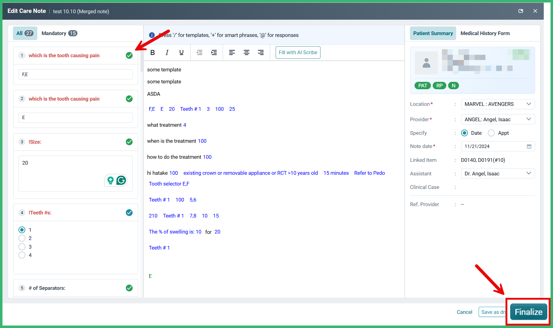Open the Medical History Form tab
Screen dimensions: 553x328
tap(485, 33)
